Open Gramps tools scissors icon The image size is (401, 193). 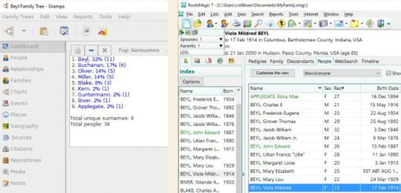pos(103,31)
